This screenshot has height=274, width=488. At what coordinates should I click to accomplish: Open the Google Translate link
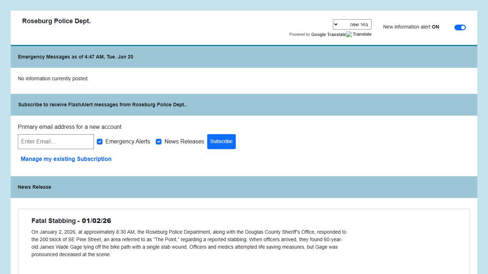tap(328, 35)
